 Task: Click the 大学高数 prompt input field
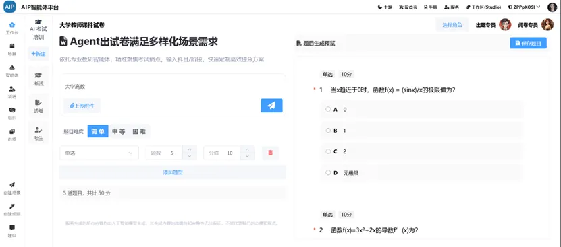[x=173, y=87]
